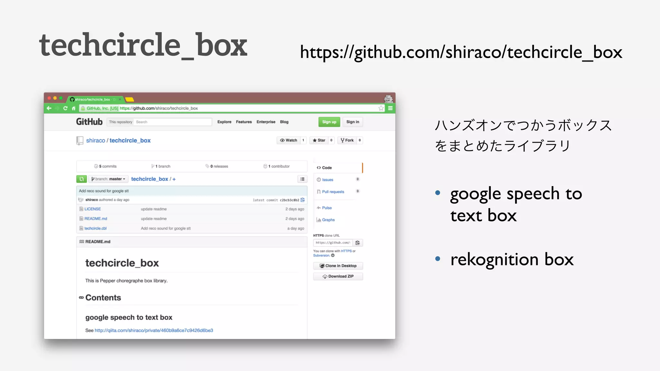Image resolution: width=660 pixels, height=371 pixels.
Task: Click the slide URL https://github.com/shiraco/techcircle_box
Action: (x=461, y=52)
